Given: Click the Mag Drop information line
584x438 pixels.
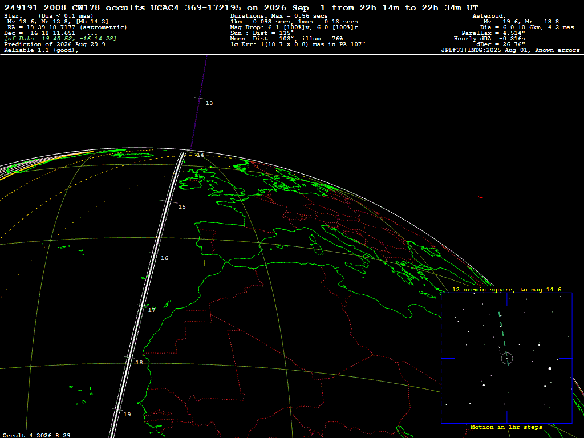Looking at the screenshot, I should click(x=294, y=27).
